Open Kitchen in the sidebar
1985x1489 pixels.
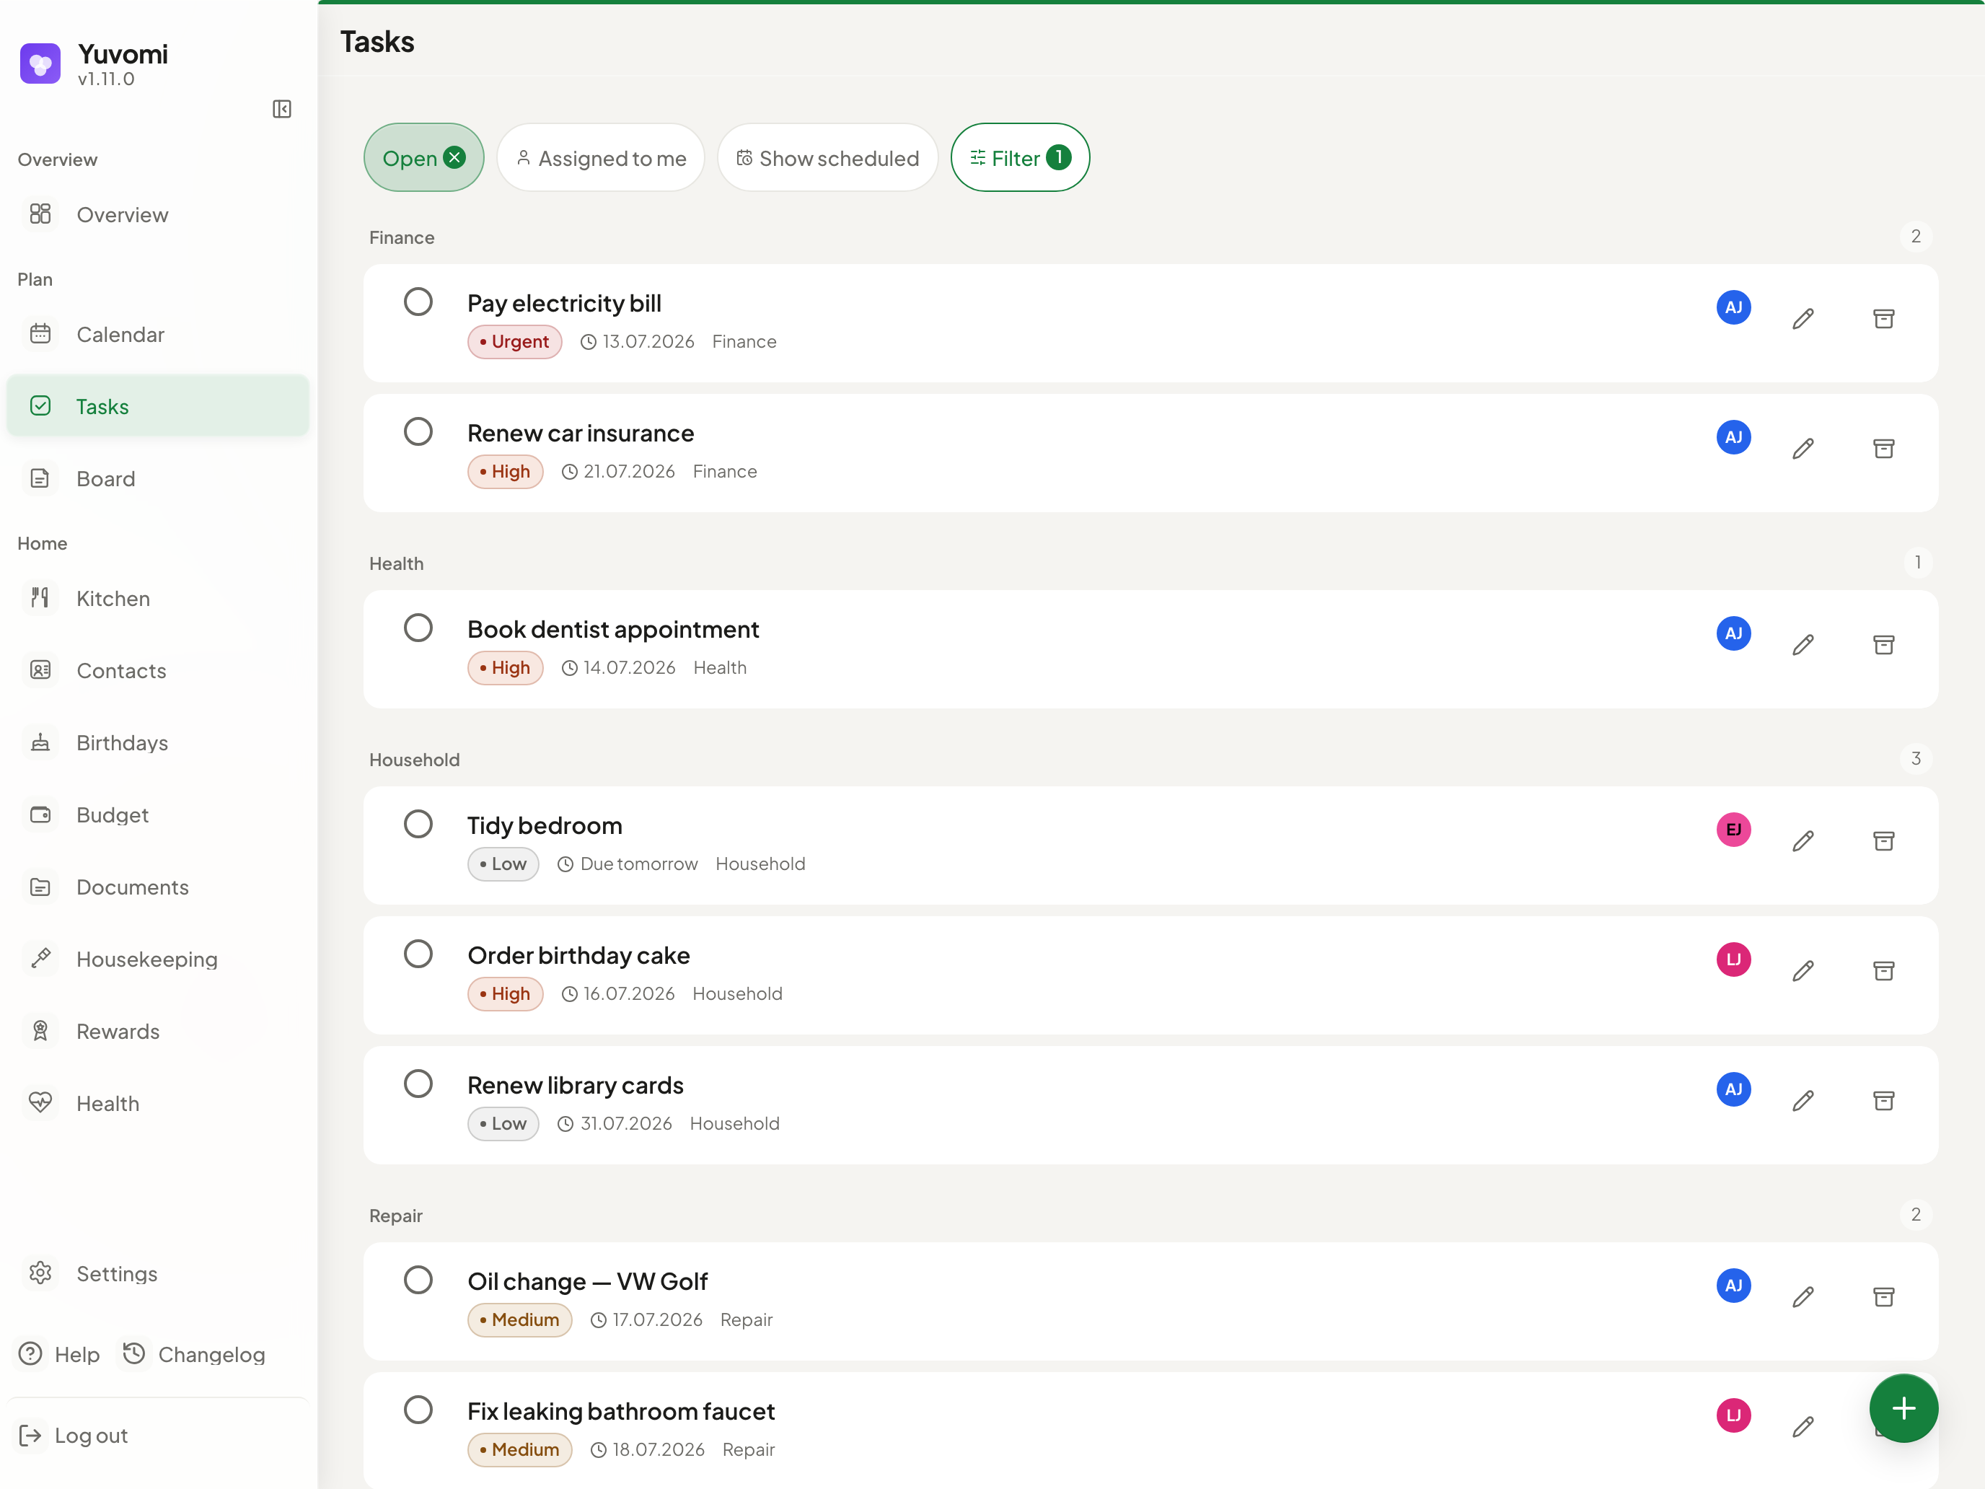point(158,599)
